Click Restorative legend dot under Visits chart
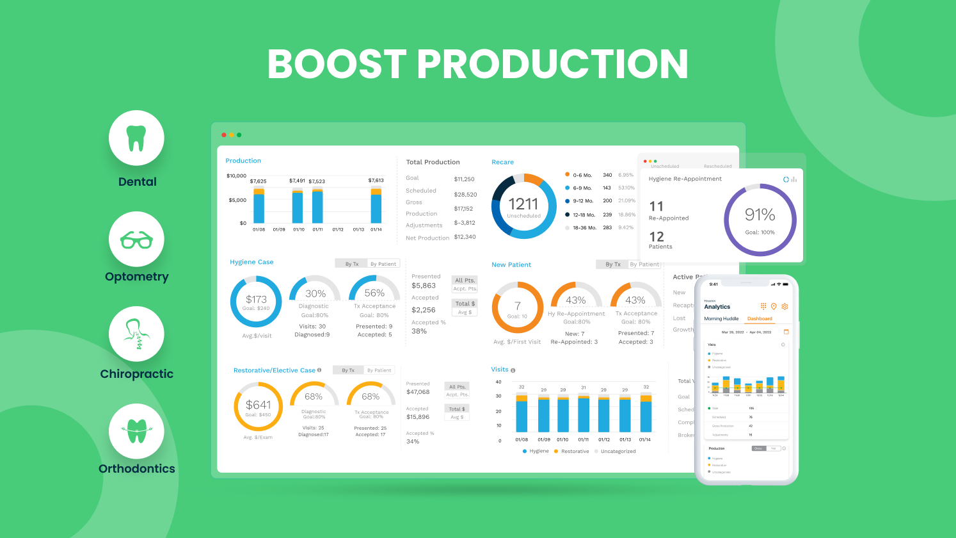 tap(556, 452)
